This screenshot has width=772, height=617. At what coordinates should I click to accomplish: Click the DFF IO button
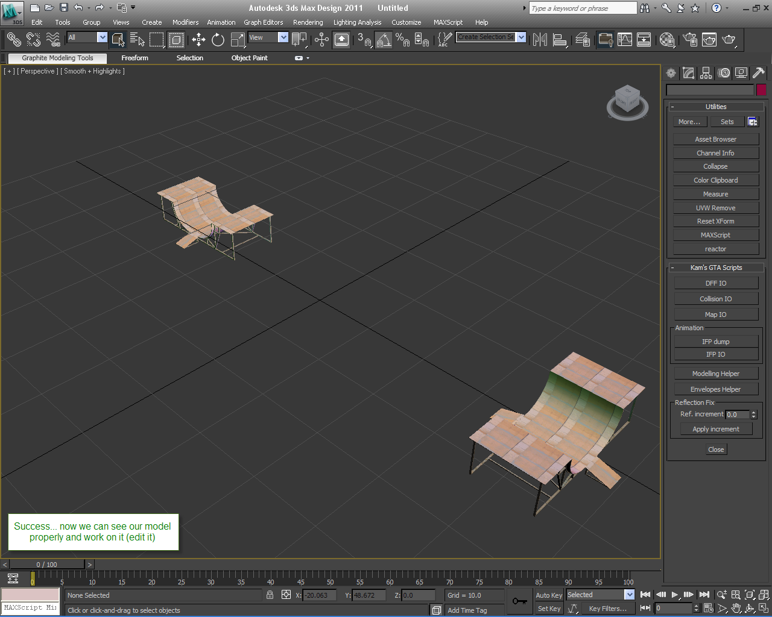pos(716,283)
